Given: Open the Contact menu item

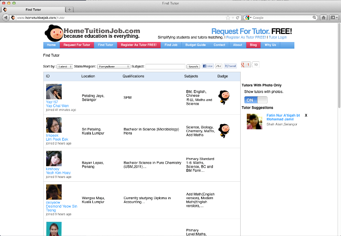Looking at the screenshot, I should coord(219,45).
